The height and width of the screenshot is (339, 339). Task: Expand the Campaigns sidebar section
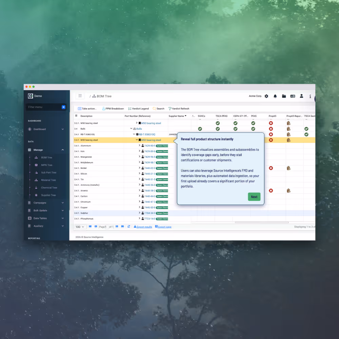pos(46,203)
